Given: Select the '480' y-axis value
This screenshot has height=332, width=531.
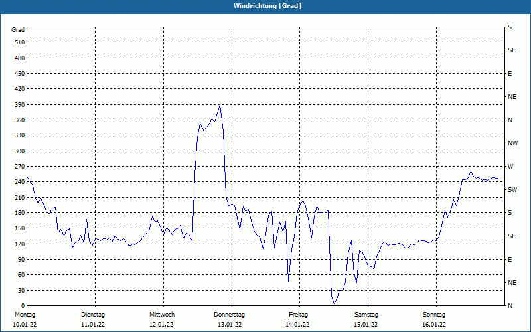Looking at the screenshot, I should click(20, 58).
